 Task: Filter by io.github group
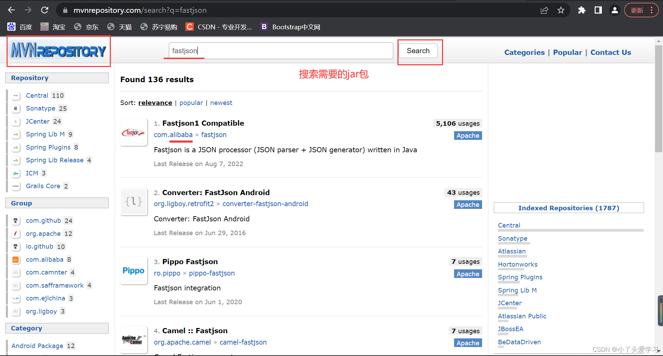pos(39,247)
